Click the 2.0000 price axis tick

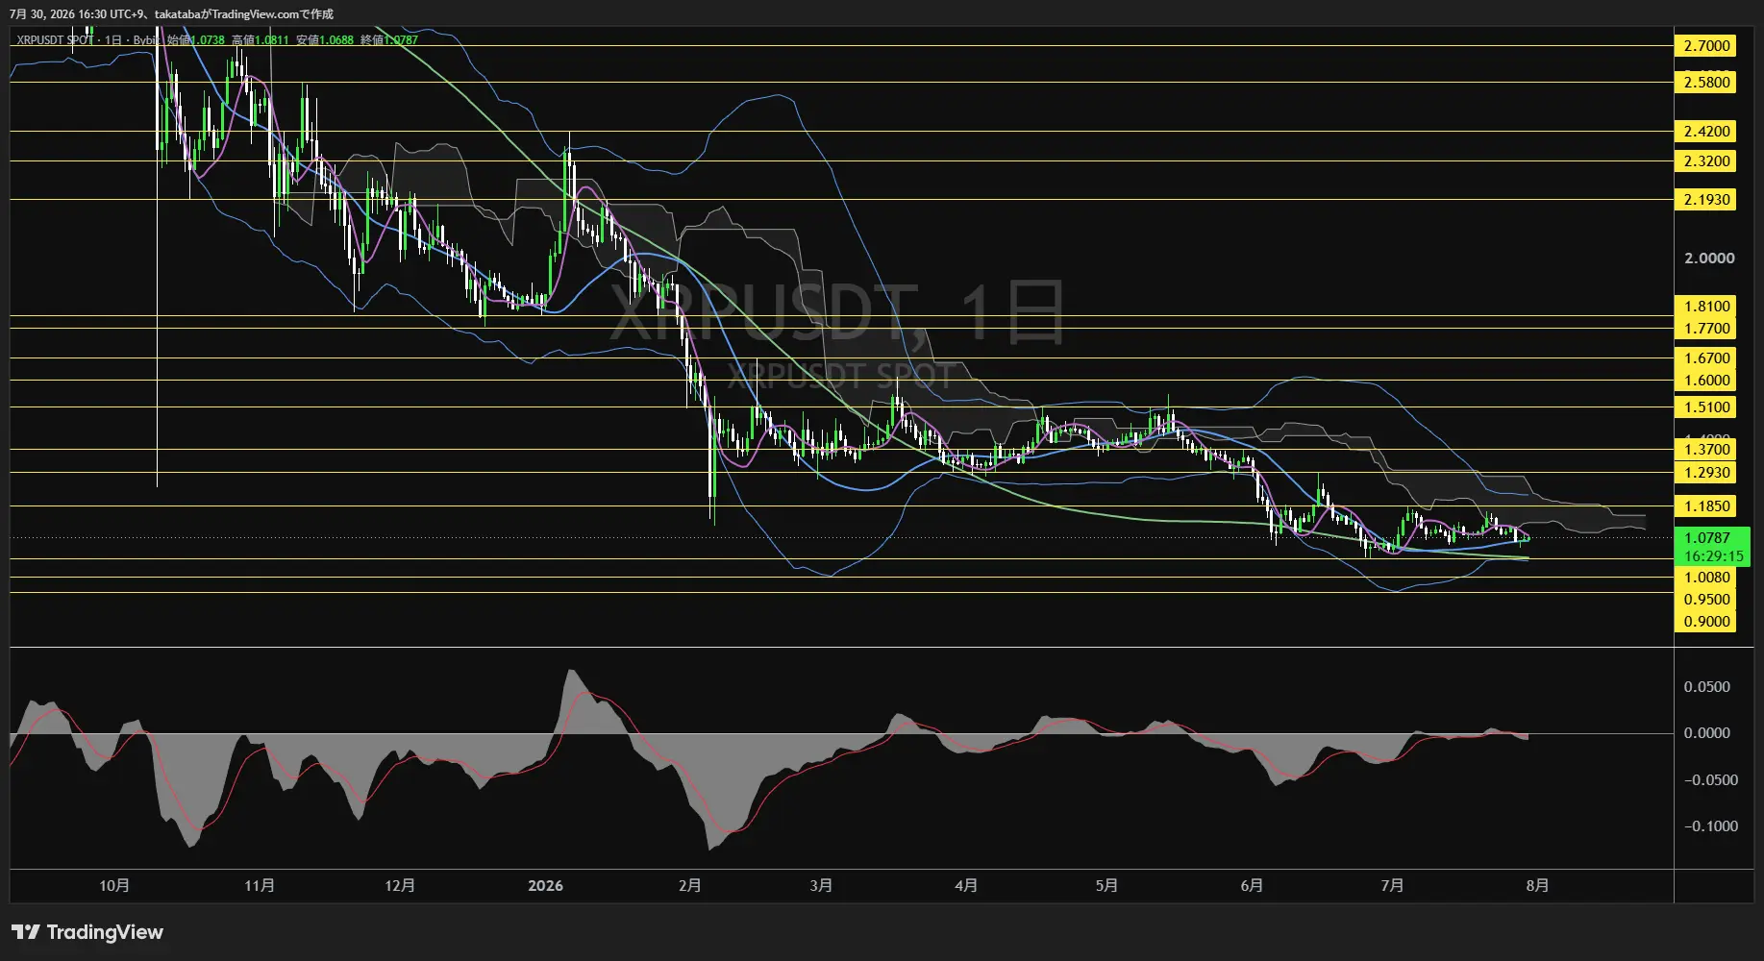pos(1709,258)
